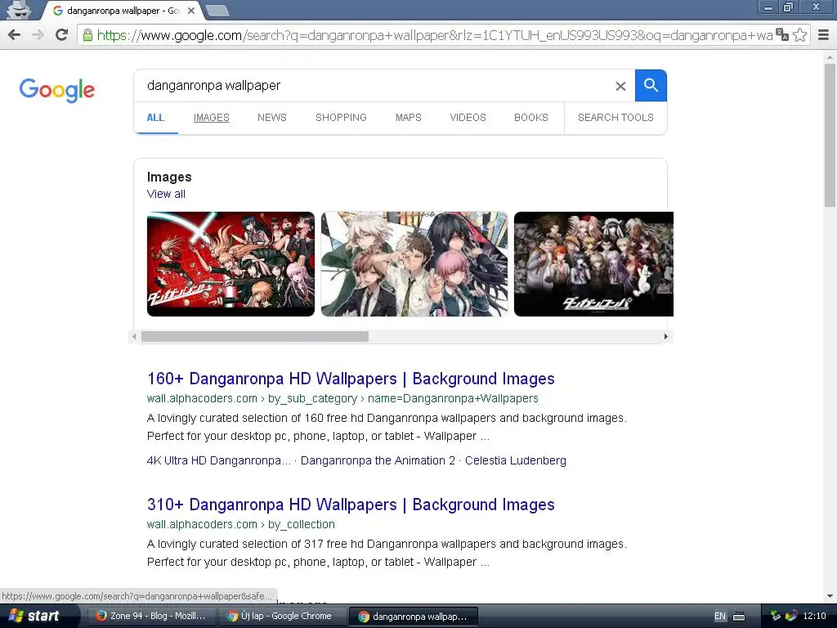
Task: Open the MAPS tab
Action: point(409,118)
